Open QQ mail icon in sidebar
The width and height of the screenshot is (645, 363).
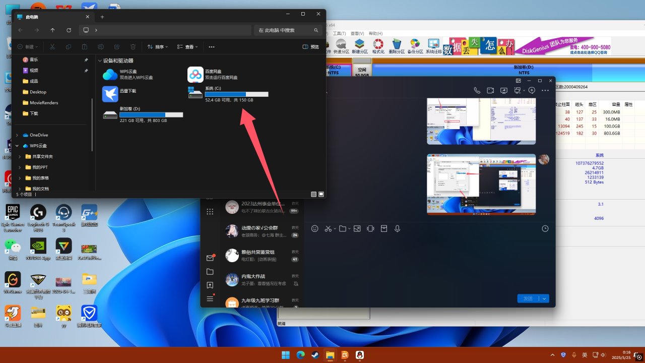(210, 258)
